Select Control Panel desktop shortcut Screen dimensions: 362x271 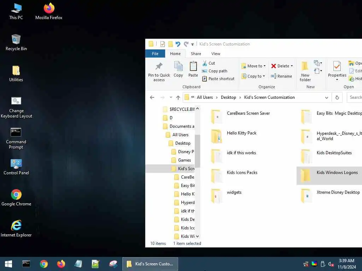[x=16, y=167]
